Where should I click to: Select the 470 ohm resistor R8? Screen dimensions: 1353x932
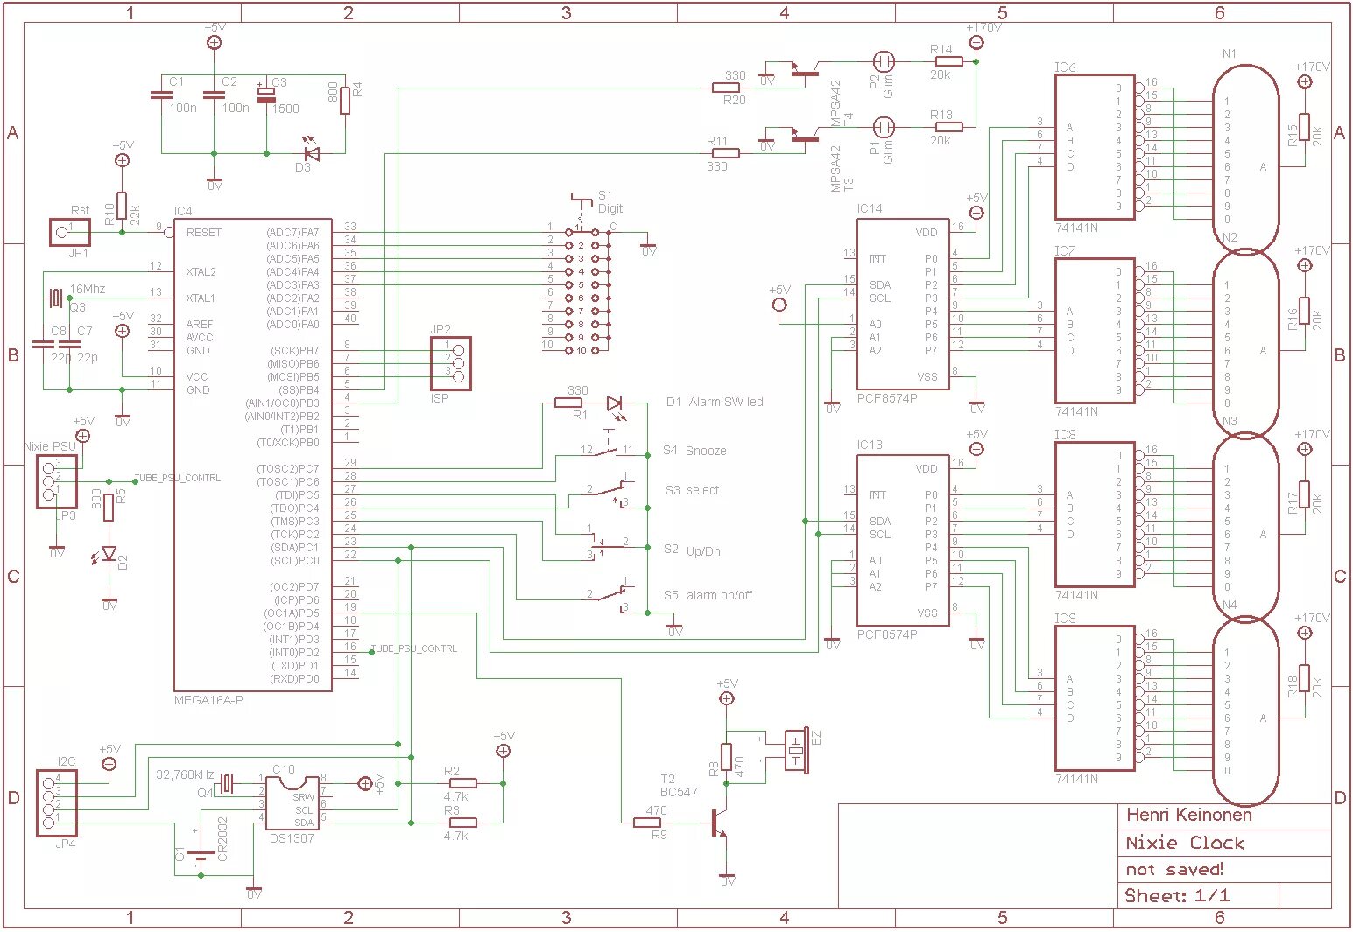click(726, 757)
